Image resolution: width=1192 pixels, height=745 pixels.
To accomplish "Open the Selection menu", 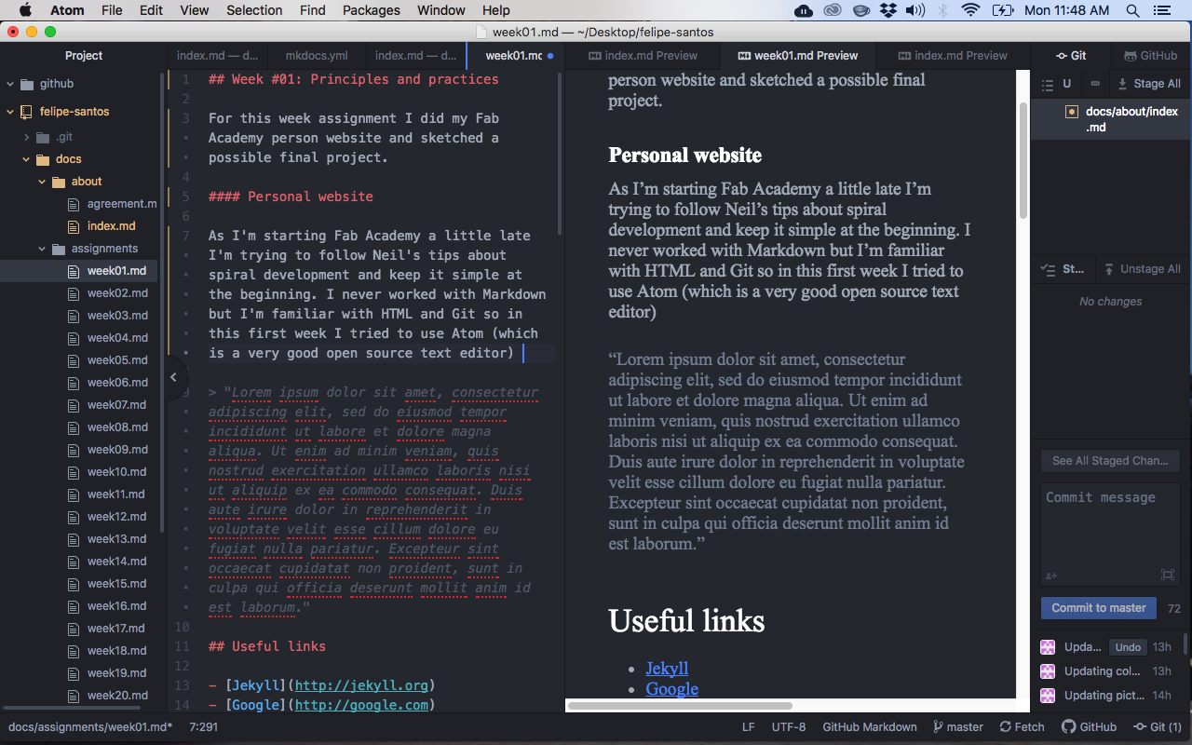I will pyautogui.click(x=254, y=10).
